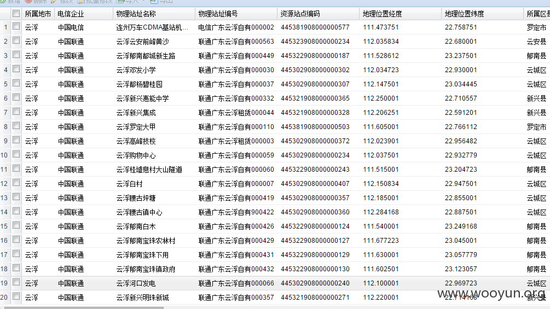Check the row 云浮邓发小学 checkbox
550x309 pixels.
16,69
